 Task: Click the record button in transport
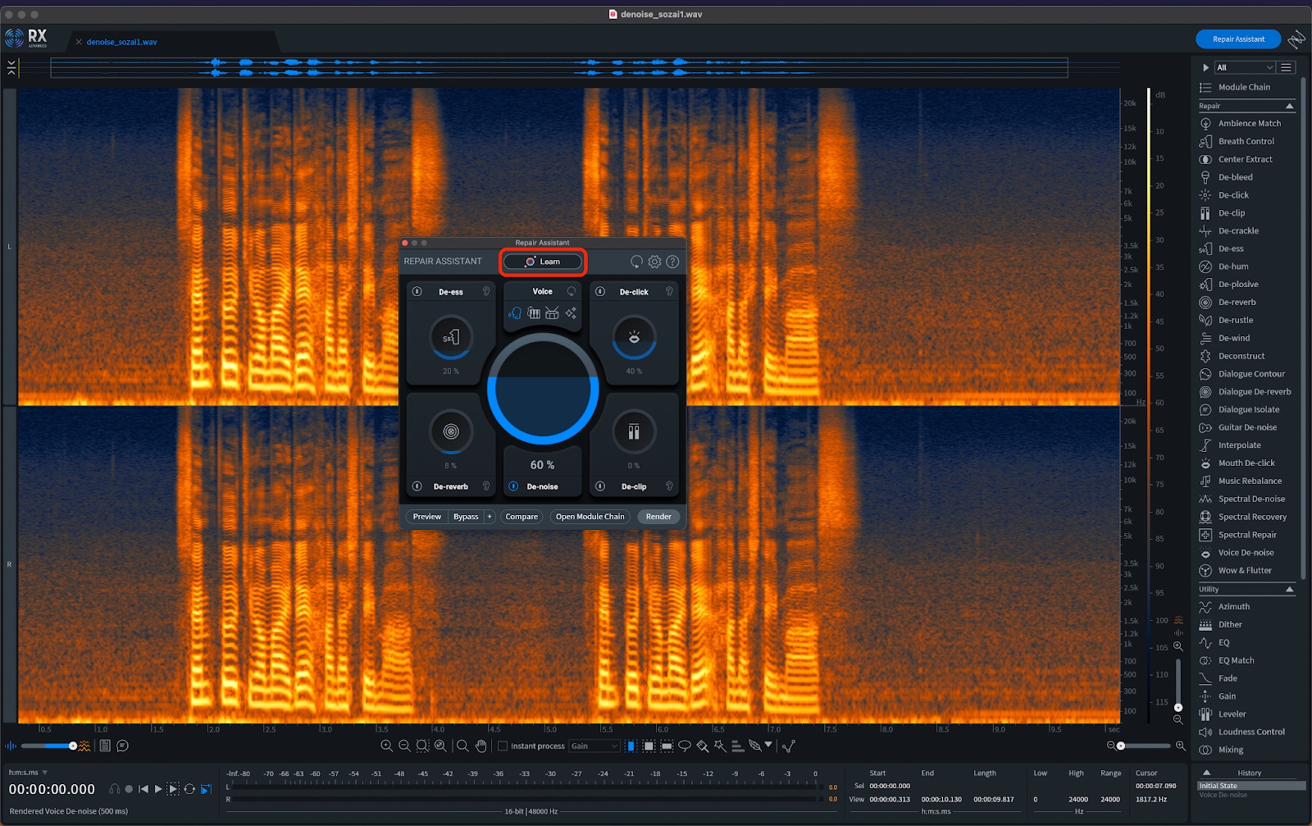tap(129, 789)
